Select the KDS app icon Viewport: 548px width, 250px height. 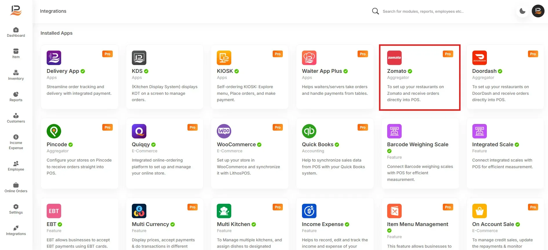(139, 58)
